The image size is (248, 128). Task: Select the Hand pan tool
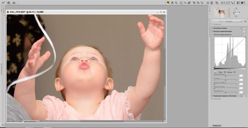172,3
